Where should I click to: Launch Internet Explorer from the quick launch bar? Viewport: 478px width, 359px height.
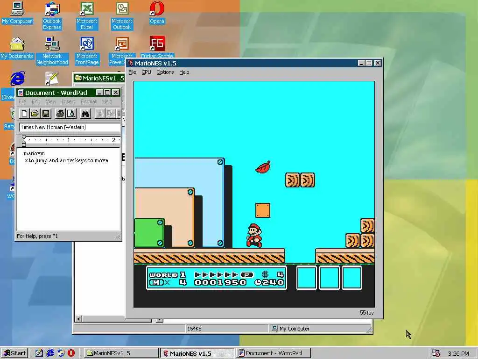click(50, 353)
